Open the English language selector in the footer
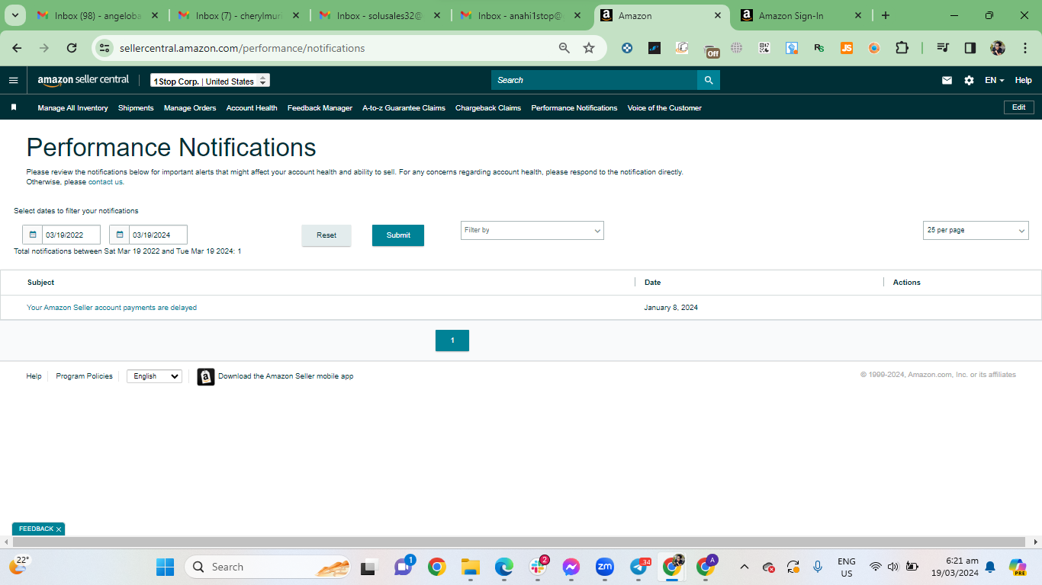The height and width of the screenshot is (585, 1042). [154, 376]
